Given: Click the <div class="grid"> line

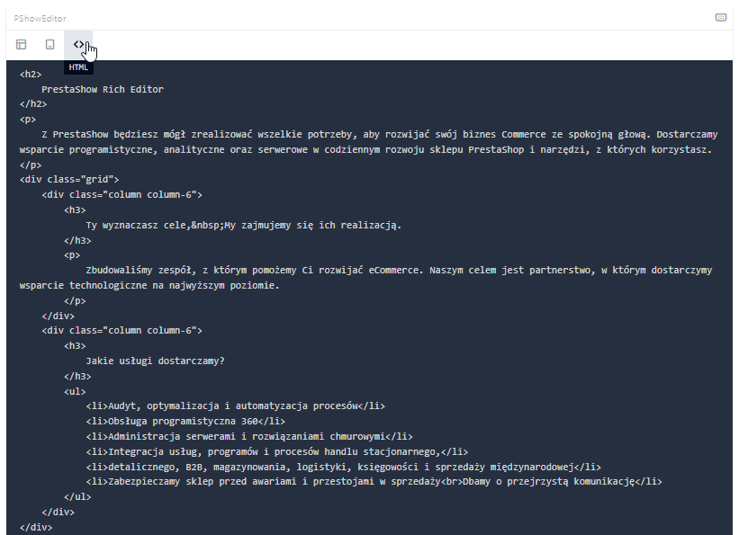Looking at the screenshot, I should coord(69,180).
